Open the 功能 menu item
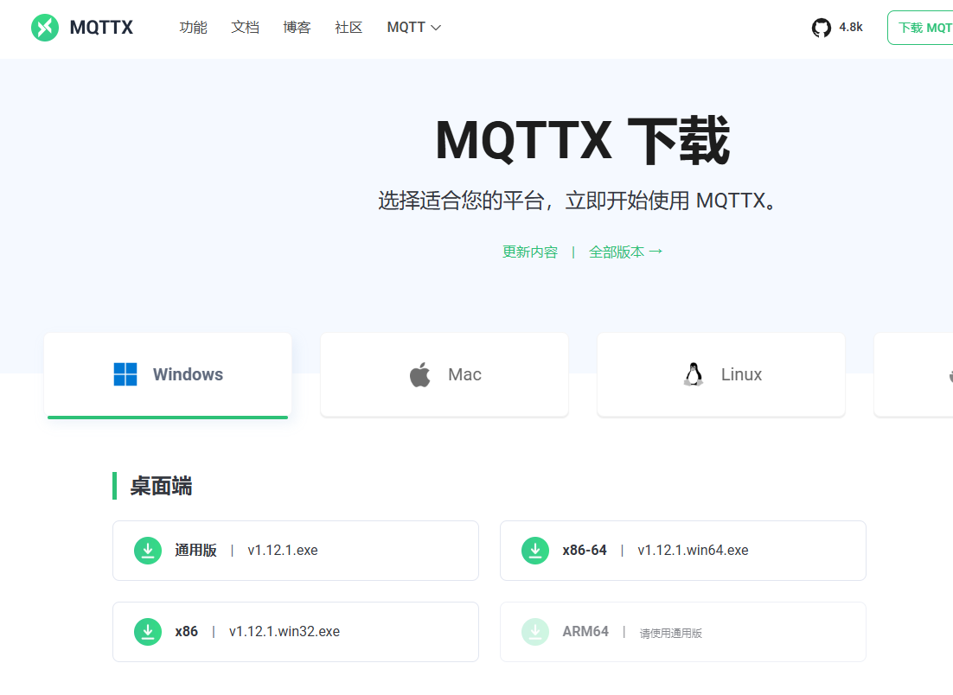Screen dimensions: 953x695 (193, 28)
